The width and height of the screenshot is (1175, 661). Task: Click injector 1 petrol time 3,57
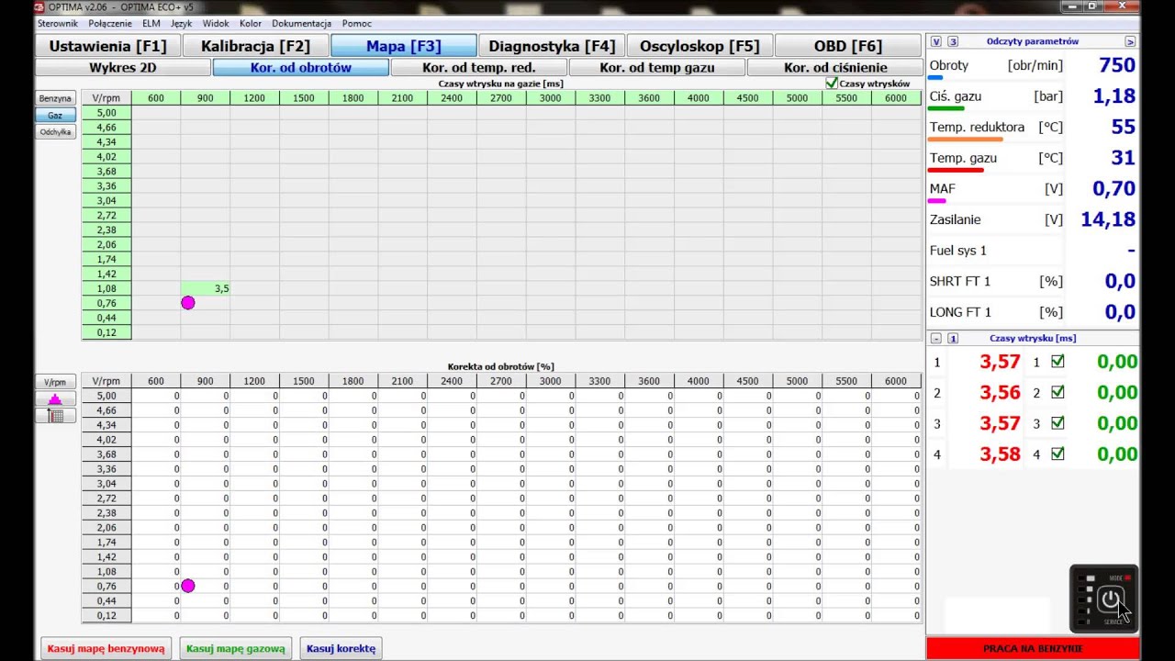click(x=1000, y=362)
